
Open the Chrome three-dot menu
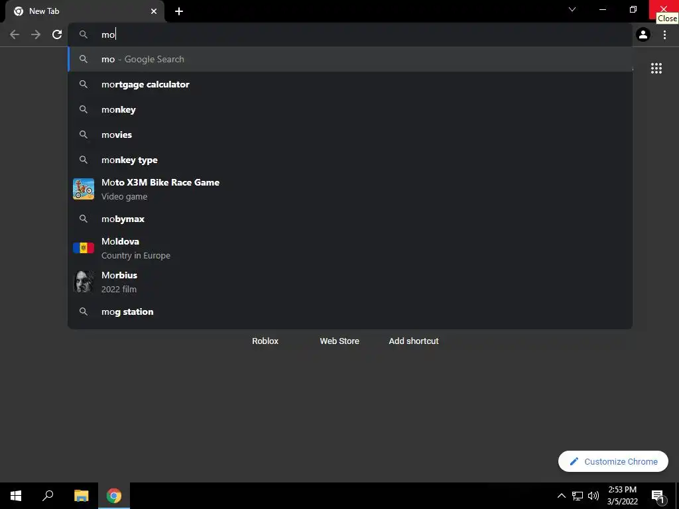pyautogui.click(x=664, y=34)
